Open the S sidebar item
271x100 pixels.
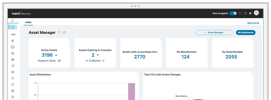click(x=13, y=84)
